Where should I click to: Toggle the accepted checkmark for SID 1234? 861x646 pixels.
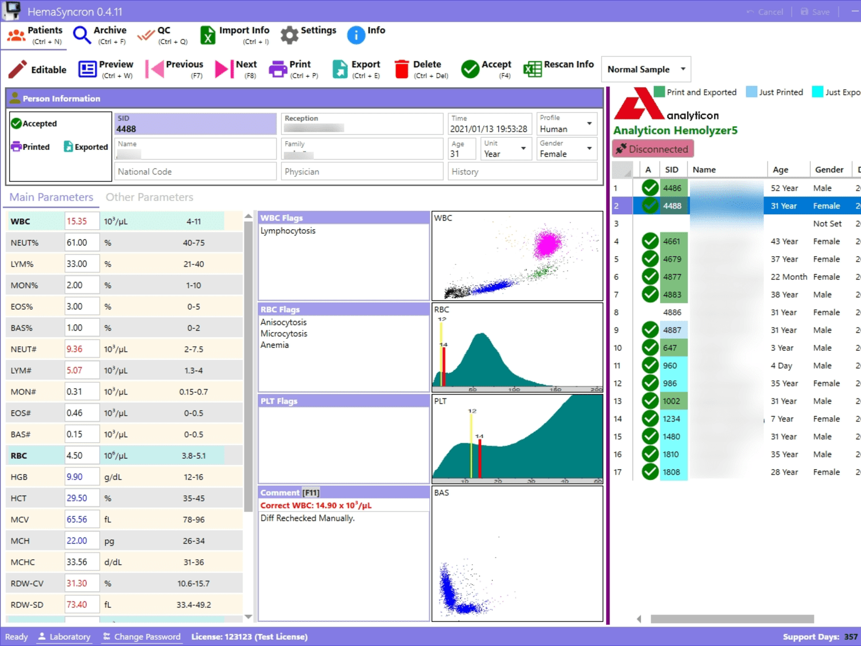click(x=650, y=419)
